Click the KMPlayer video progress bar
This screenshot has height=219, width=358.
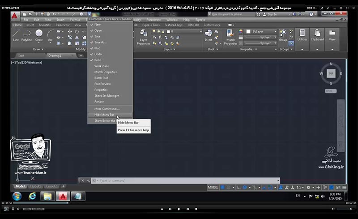(179, 203)
